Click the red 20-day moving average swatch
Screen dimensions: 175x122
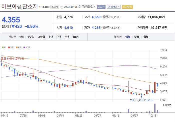[9, 48]
